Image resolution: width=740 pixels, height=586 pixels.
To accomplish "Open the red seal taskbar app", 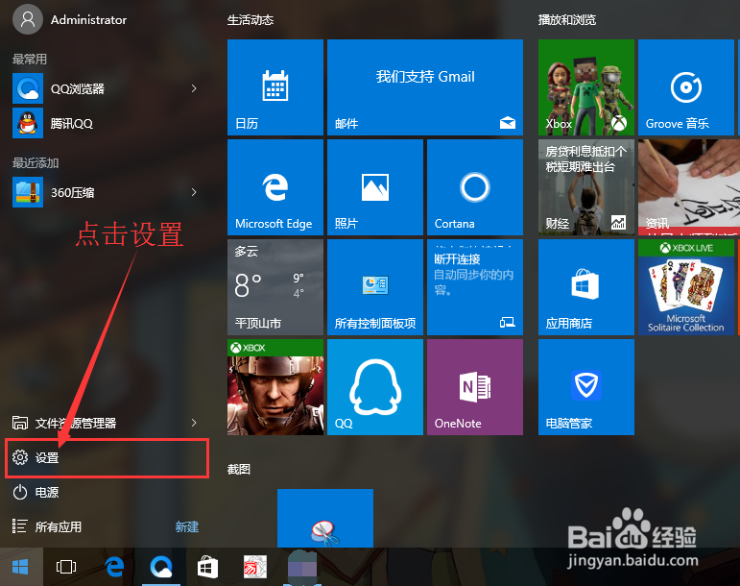I will (x=255, y=566).
